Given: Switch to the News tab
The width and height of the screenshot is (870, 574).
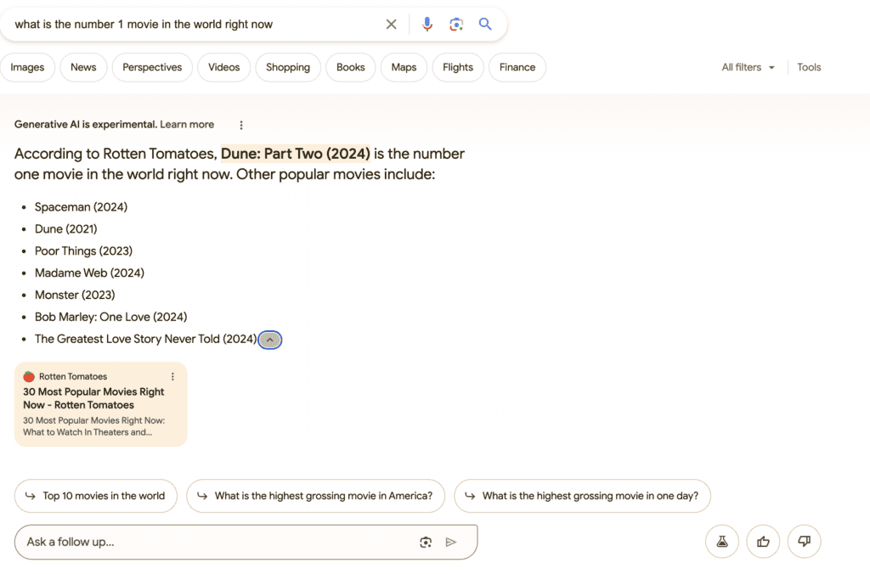Looking at the screenshot, I should pyautogui.click(x=82, y=67).
